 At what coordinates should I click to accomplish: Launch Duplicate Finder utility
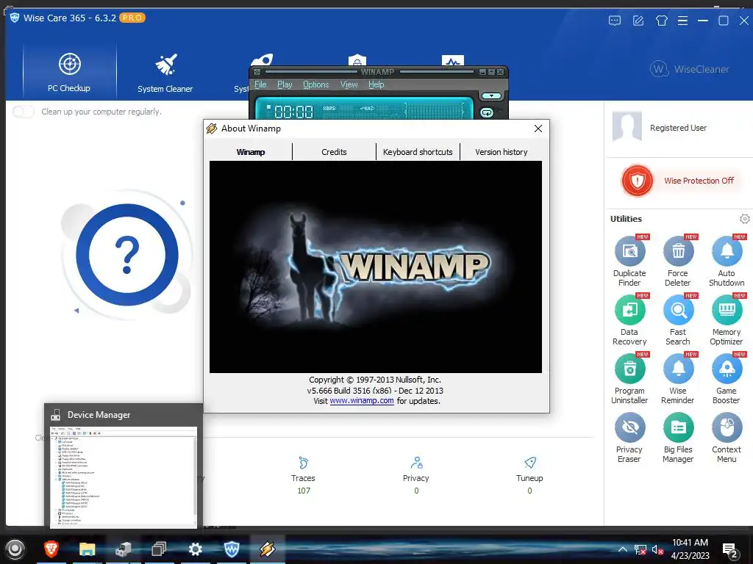coord(629,261)
